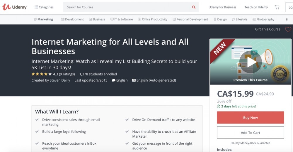This screenshot has height=152, width=293.
Task: Select the Photography category tab
Action: [263, 19]
